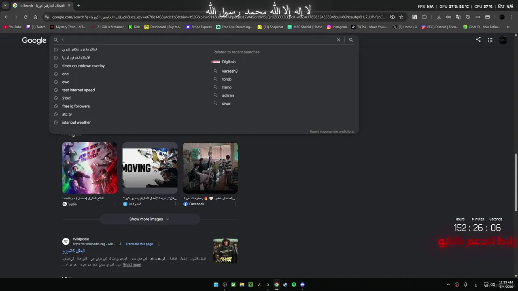Open the Kick bookmark
The image size is (518, 291).
click(x=134, y=27)
